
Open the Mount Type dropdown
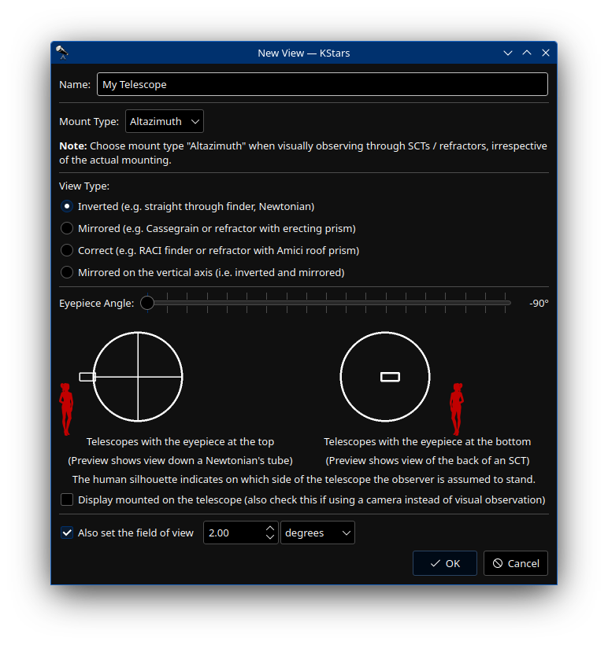(165, 122)
